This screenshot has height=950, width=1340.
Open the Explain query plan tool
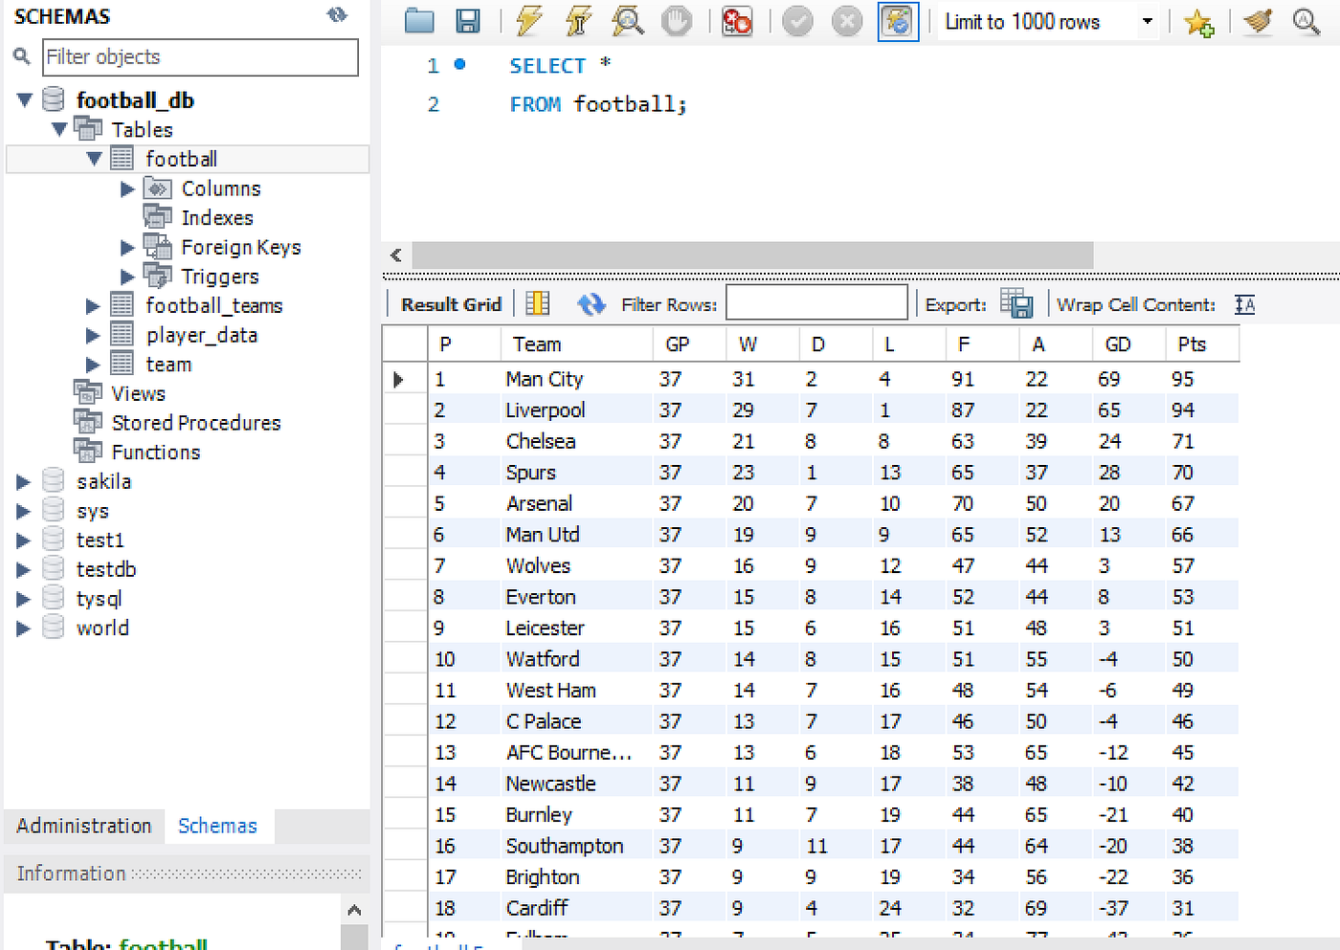tap(628, 21)
